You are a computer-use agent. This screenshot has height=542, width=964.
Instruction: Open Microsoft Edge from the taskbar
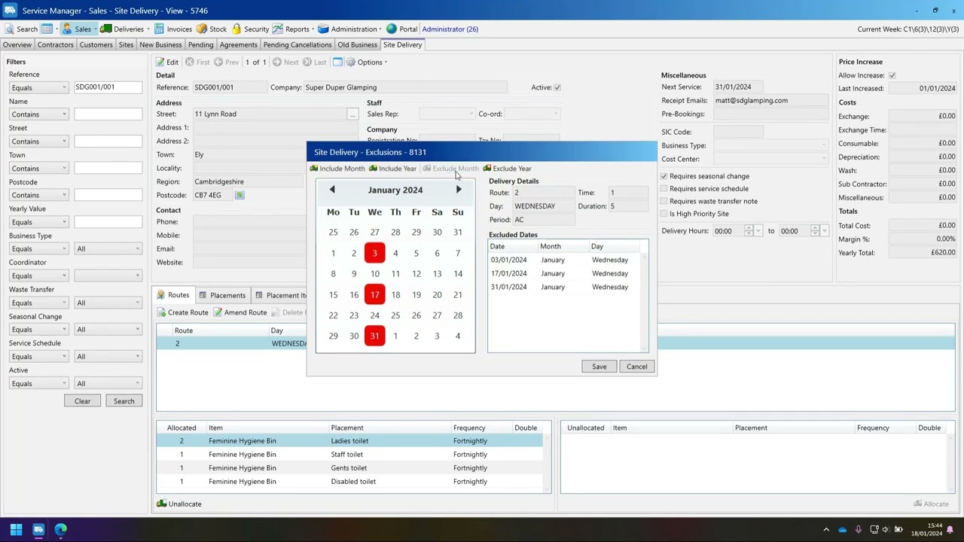[x=61, y=530]
